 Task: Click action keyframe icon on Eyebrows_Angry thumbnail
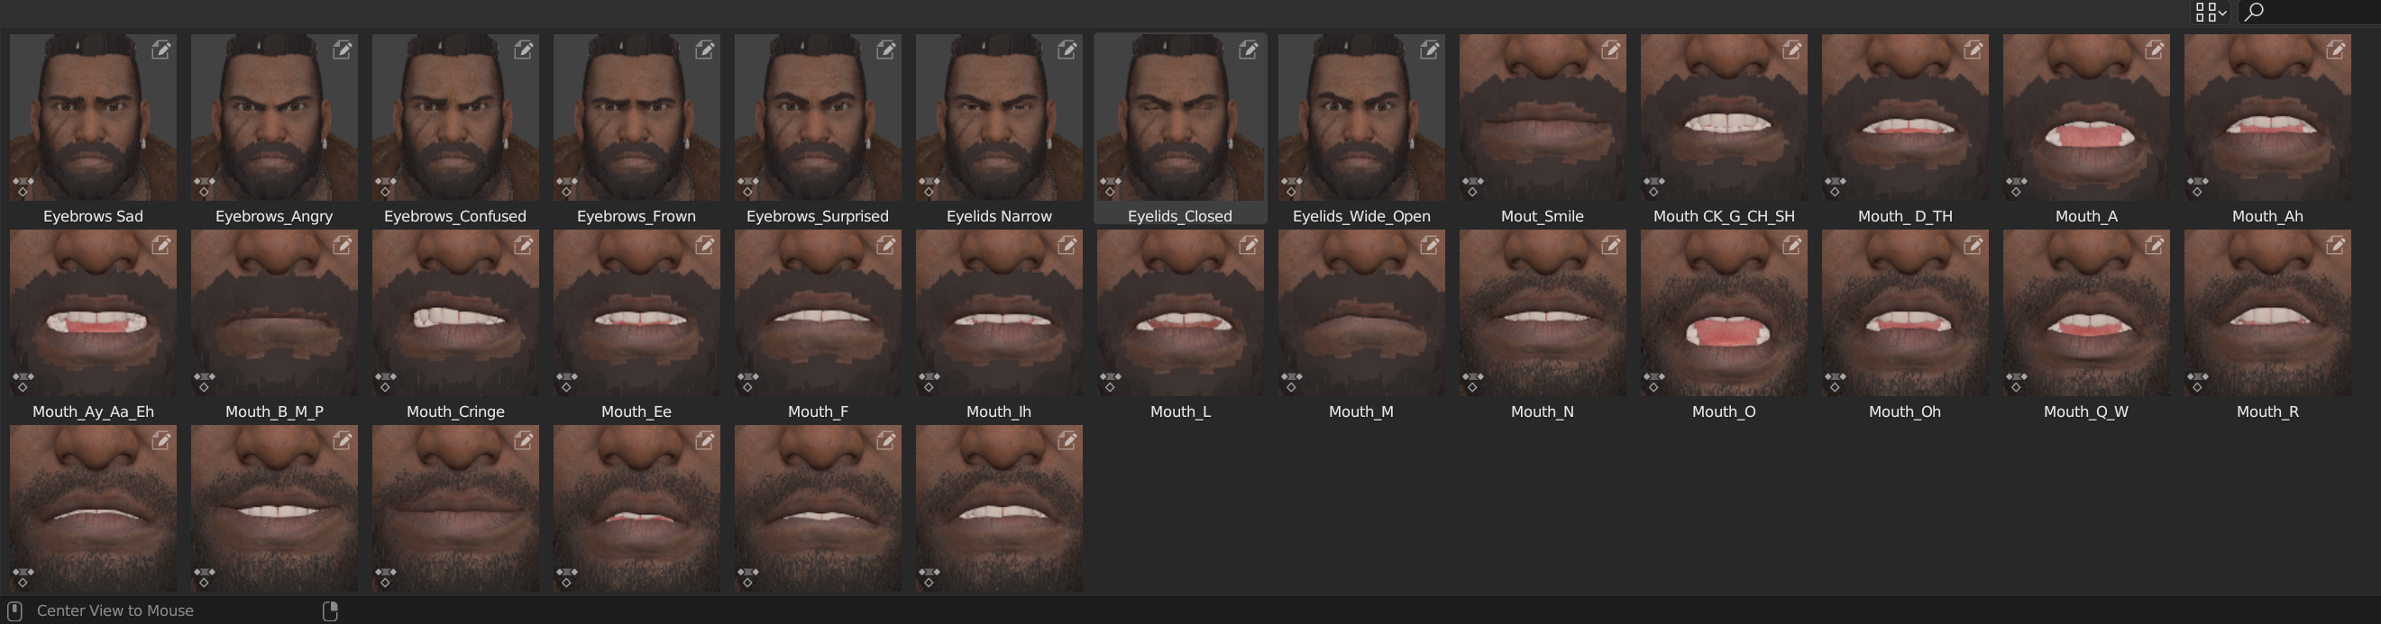click(204, 187)
